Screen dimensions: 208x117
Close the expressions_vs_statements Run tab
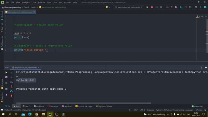pos(39,68)
